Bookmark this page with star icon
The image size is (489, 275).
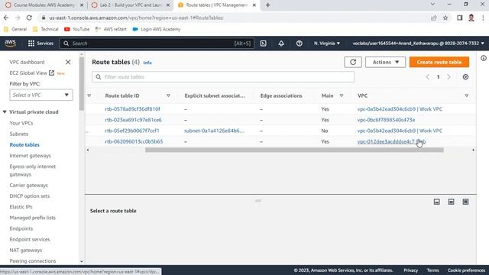point(445,18)
